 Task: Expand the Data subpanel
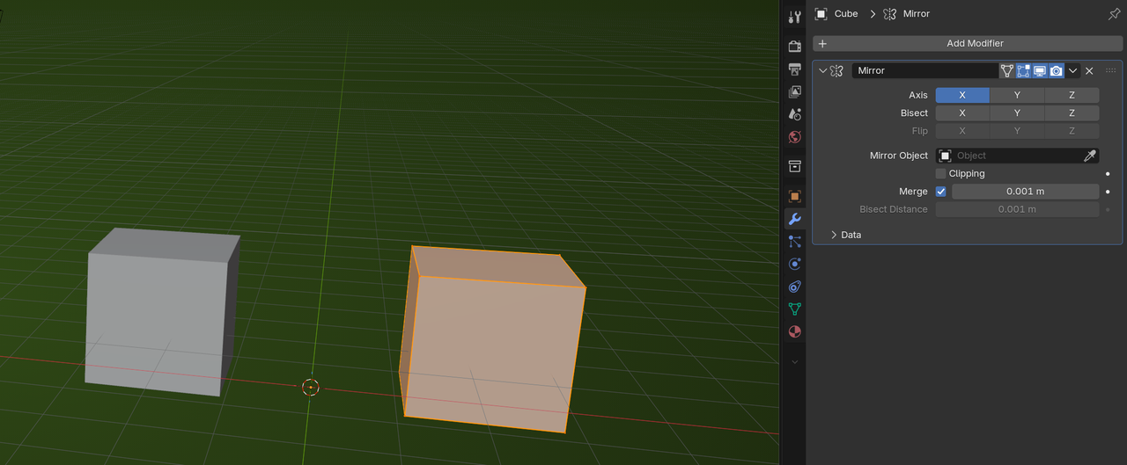(x=834, y=235)
